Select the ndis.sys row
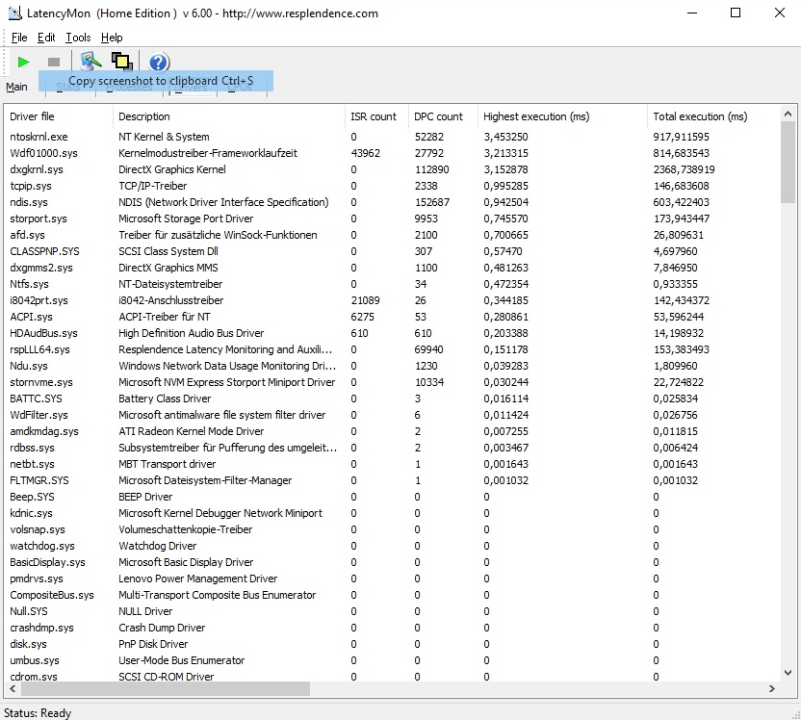The image size is (801, 720). [393, 202]
